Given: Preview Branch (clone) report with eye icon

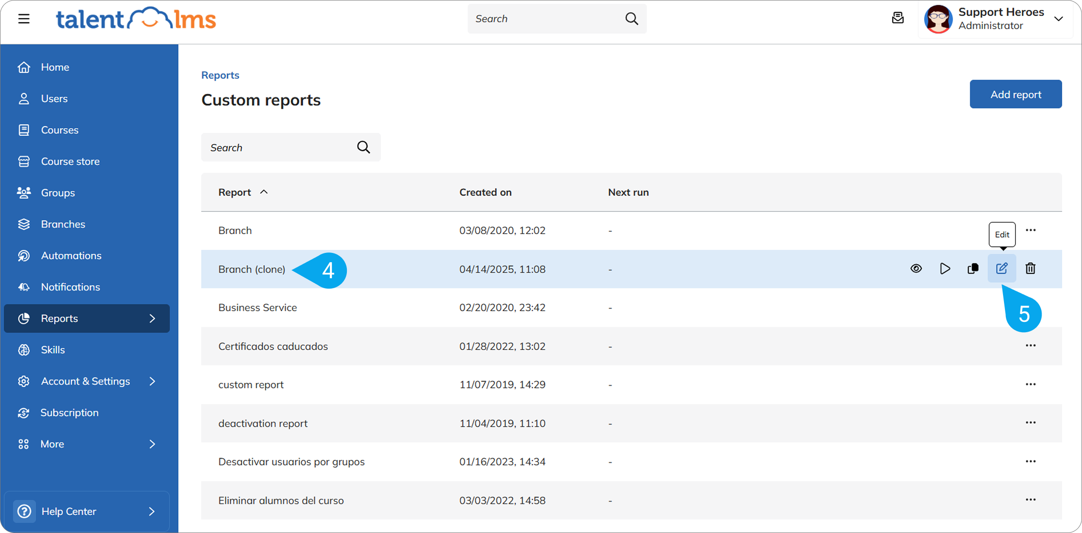Looking at the screenshot, I should (916, 268).
